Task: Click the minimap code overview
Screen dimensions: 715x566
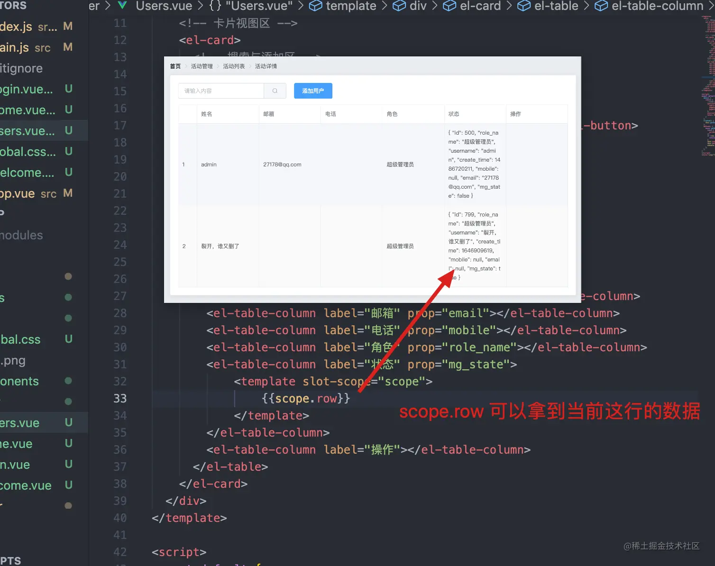Action: coord(708,85)
